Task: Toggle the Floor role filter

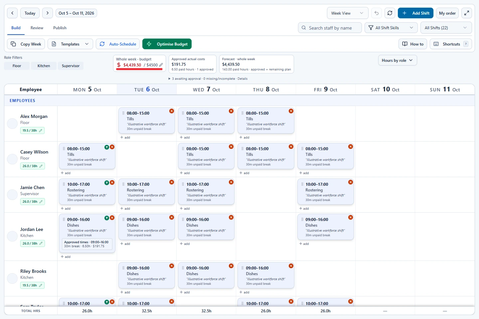Action: tap(17, 66)
